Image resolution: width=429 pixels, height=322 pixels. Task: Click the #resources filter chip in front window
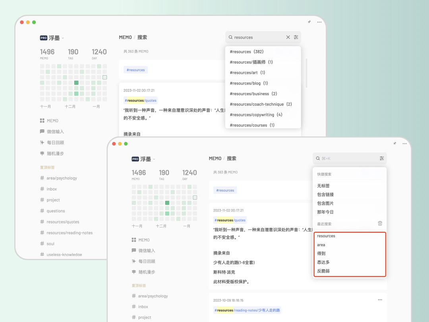tap(225, 190)
